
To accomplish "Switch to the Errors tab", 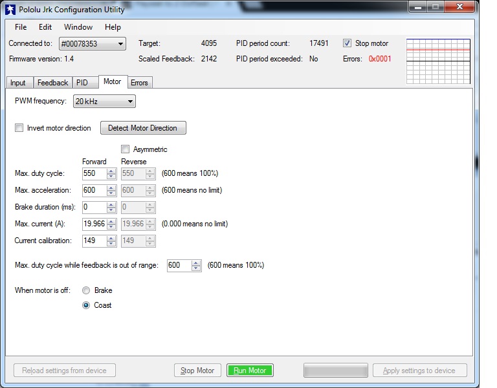I will 139,83.
